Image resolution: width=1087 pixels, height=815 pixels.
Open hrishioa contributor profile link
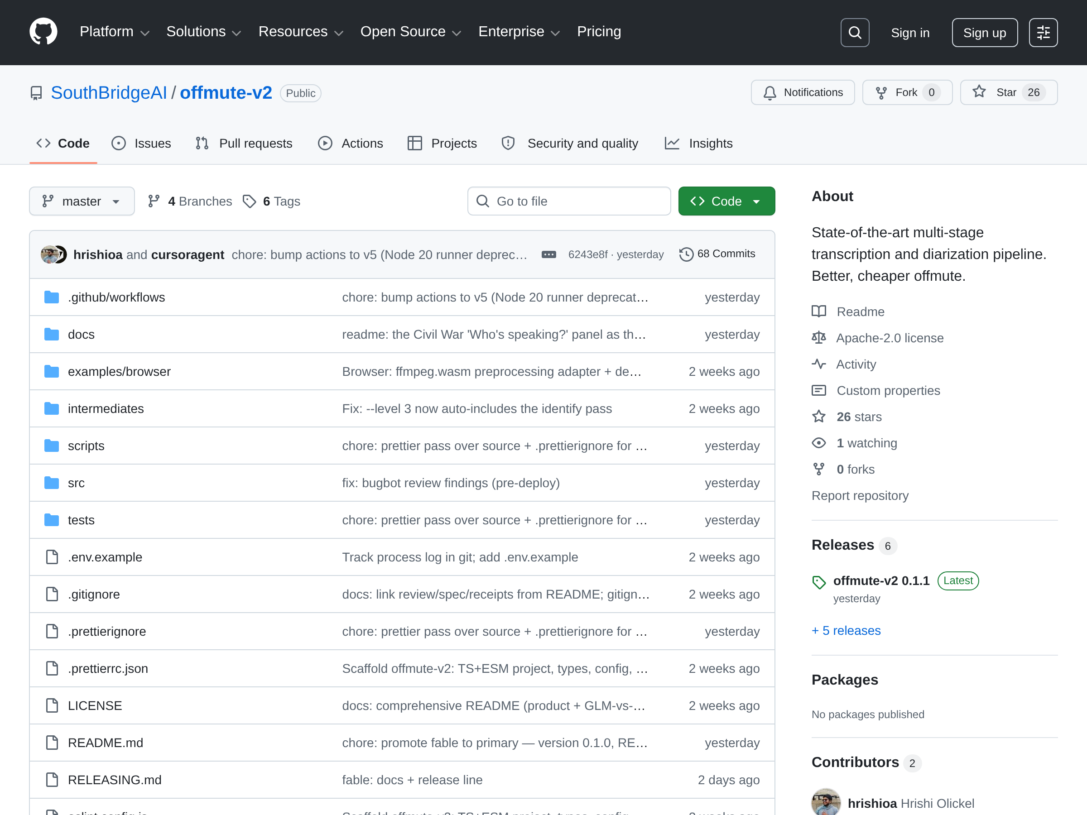pos(872,803)
